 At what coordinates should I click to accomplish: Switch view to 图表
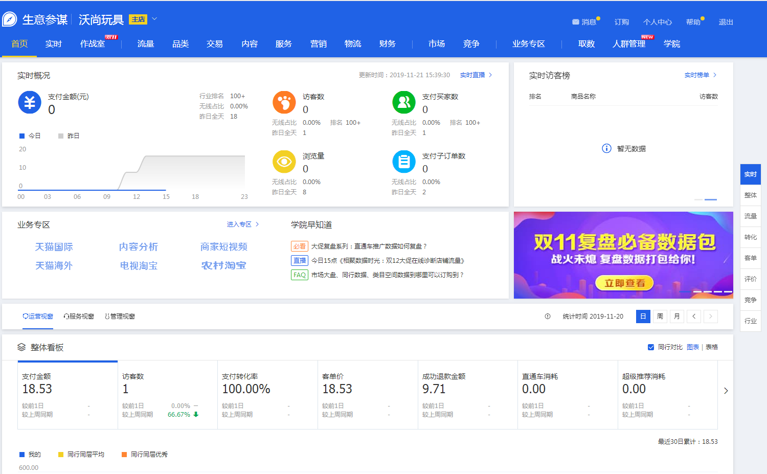[x=693, y=347]
